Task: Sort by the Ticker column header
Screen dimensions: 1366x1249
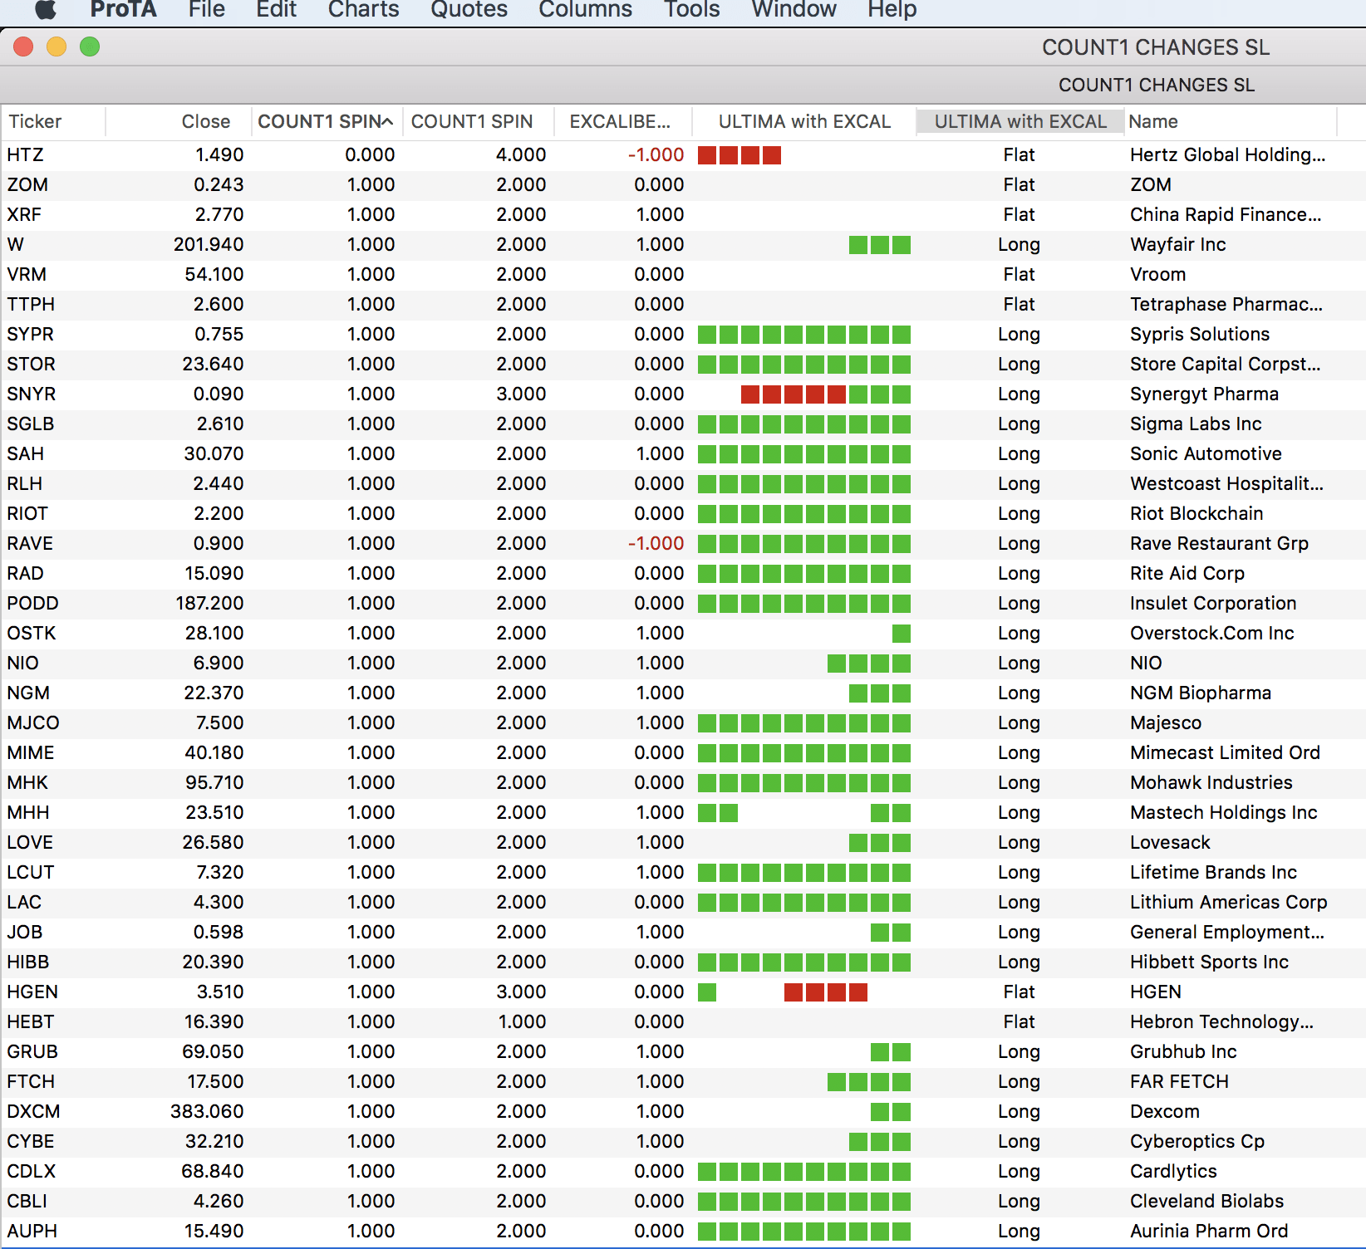Action: pyautogui.click(x=35, y=122)
